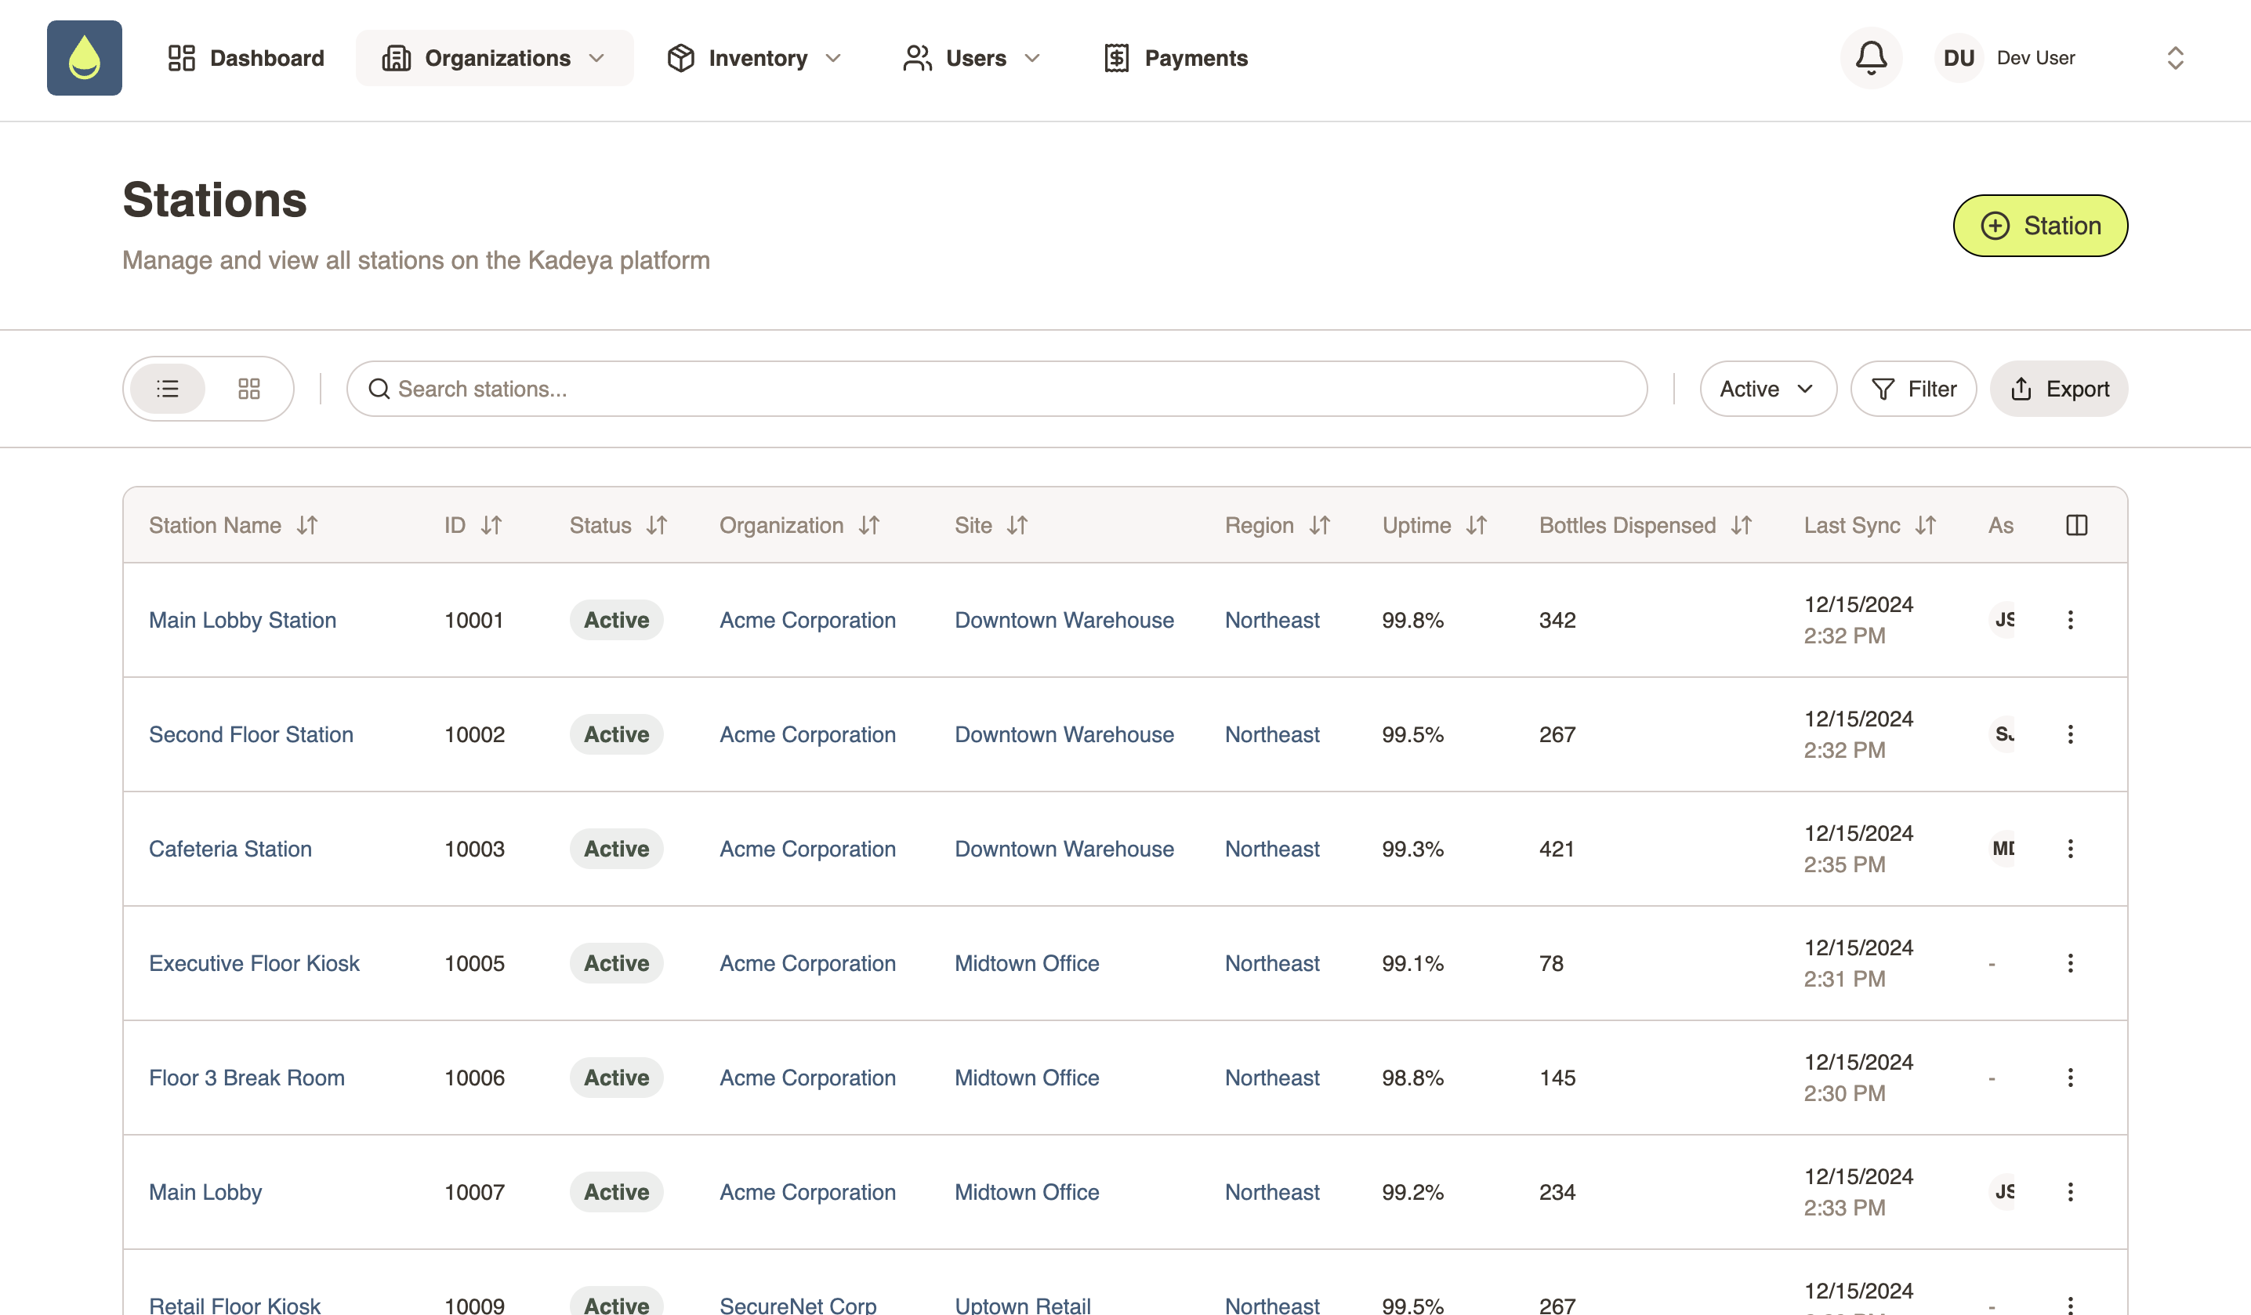2251x1315 pixels.
Task: Open the notifications bell
Action: (1870, 58)
